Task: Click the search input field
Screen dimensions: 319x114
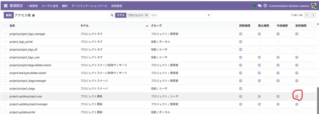Action: (178, 15)
